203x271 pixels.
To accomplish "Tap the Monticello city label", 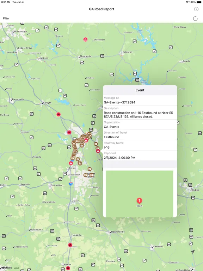I will pos(86,56).
